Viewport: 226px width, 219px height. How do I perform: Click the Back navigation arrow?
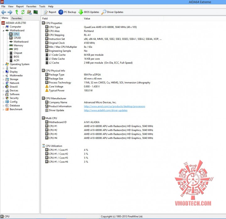[3, 12]
